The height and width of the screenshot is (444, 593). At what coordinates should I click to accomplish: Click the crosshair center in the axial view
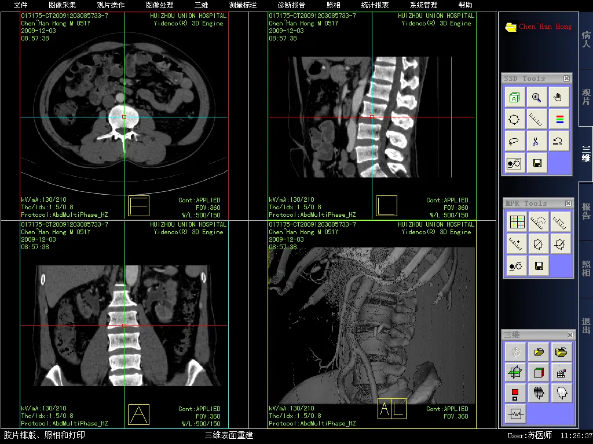pyautogui.click(x=124, y=117)
